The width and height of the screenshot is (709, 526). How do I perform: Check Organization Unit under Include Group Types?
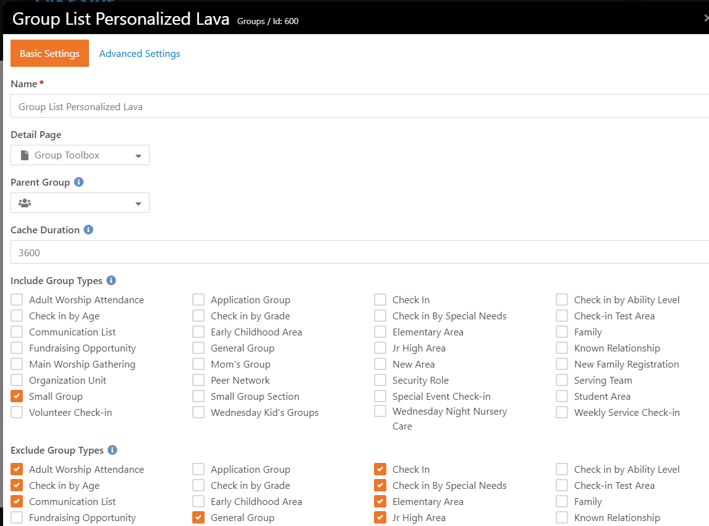point(17,380)
